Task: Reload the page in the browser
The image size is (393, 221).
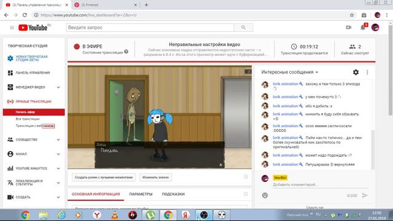Action: pos(25,15)
